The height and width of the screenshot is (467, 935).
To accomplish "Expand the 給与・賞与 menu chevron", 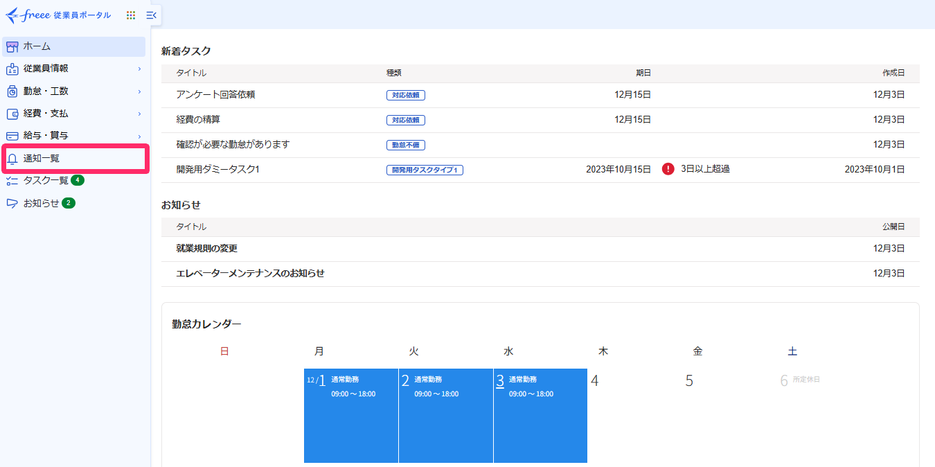I will (139, 136).
